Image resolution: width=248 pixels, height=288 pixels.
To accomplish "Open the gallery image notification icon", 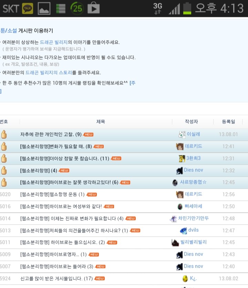I will click(x=44, y=8).
